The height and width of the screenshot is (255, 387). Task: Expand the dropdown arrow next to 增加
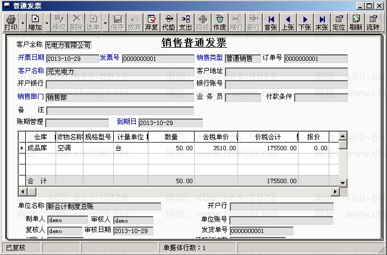click(47, 22)
